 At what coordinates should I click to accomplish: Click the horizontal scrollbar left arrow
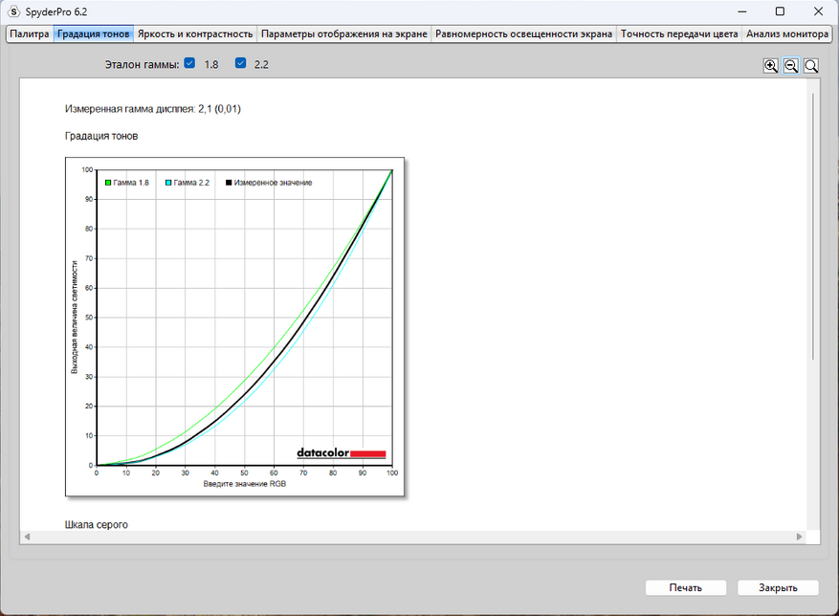tap(26, 537)
